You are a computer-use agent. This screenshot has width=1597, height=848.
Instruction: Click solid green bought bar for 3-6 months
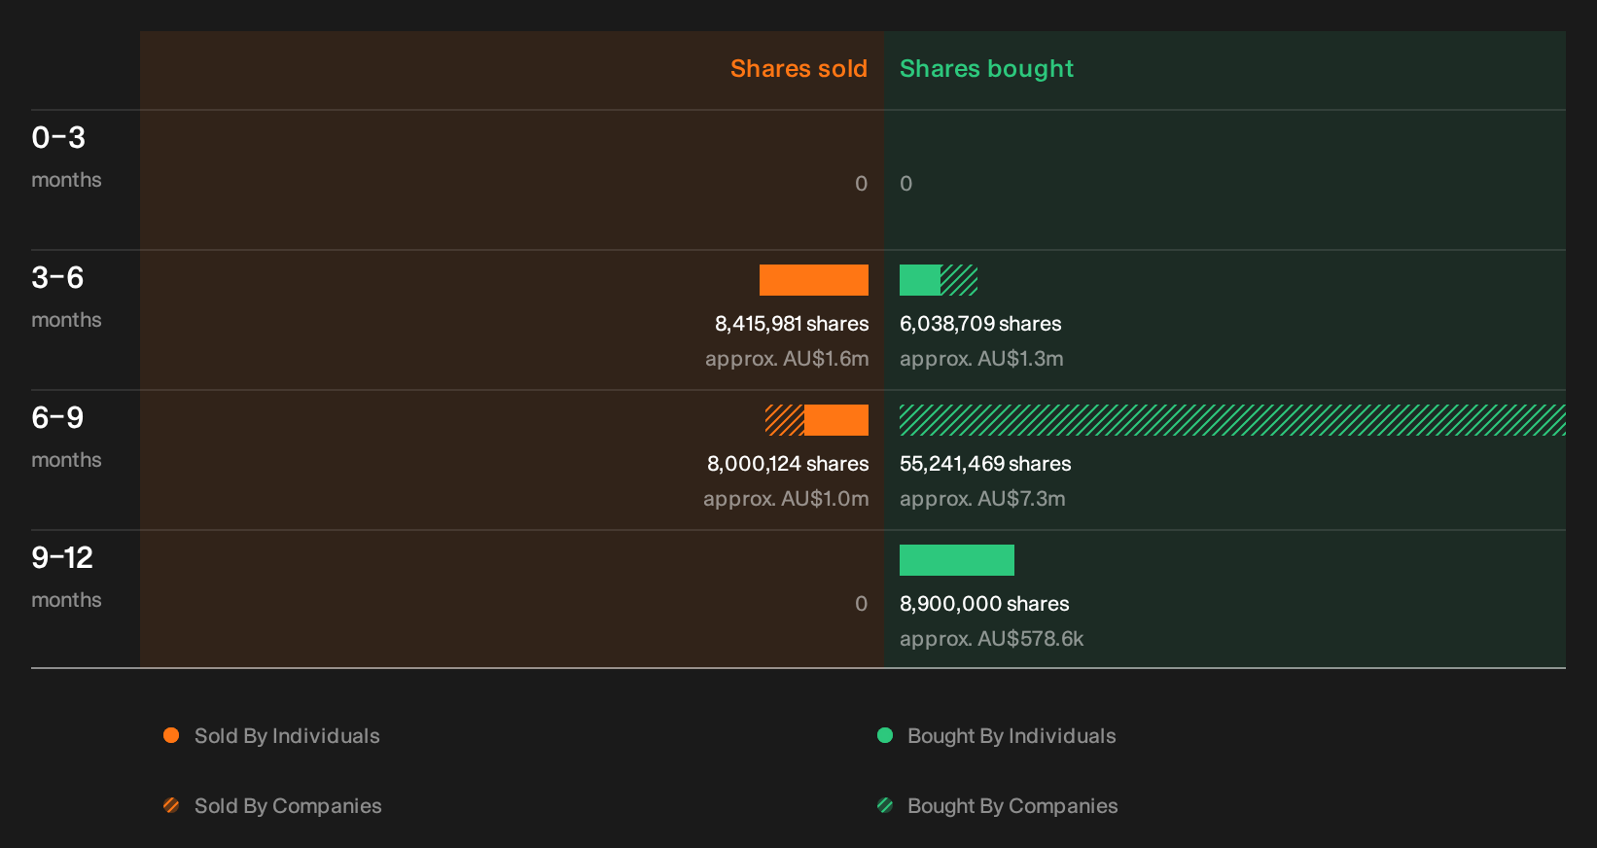click(920, 280)
